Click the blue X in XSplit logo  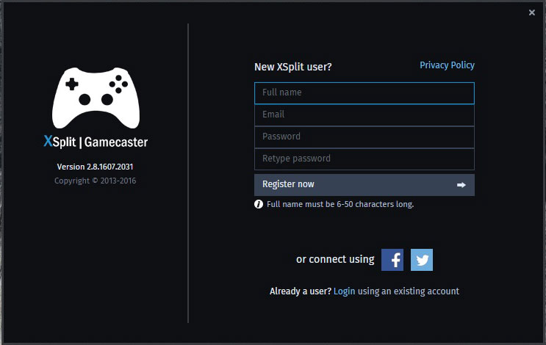(48, 141)
